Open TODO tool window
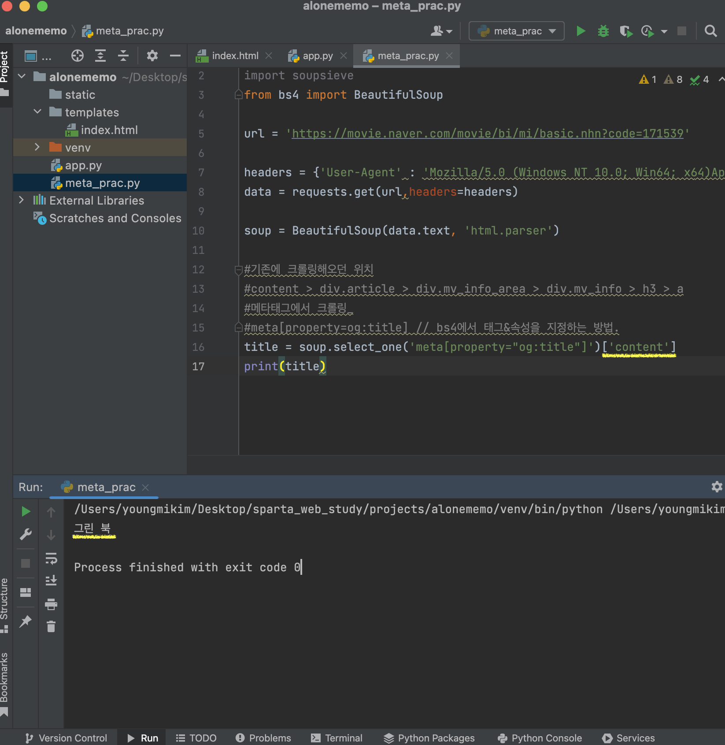The height and width of the screenshot is (745, 725). pyautogui.click(x=196, y=738)
